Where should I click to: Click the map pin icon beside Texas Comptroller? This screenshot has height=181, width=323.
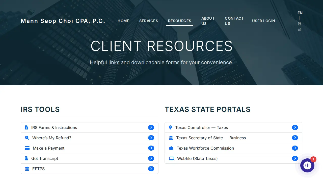pos(170,127)
